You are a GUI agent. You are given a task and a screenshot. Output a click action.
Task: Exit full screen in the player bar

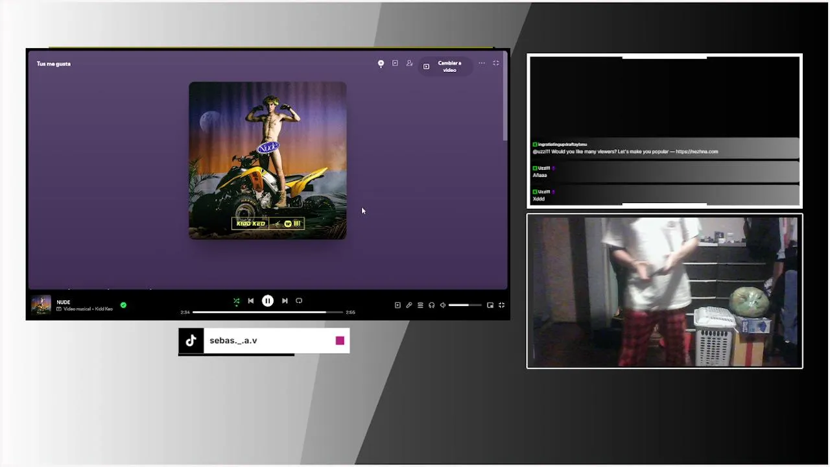(x=501, y=305)
